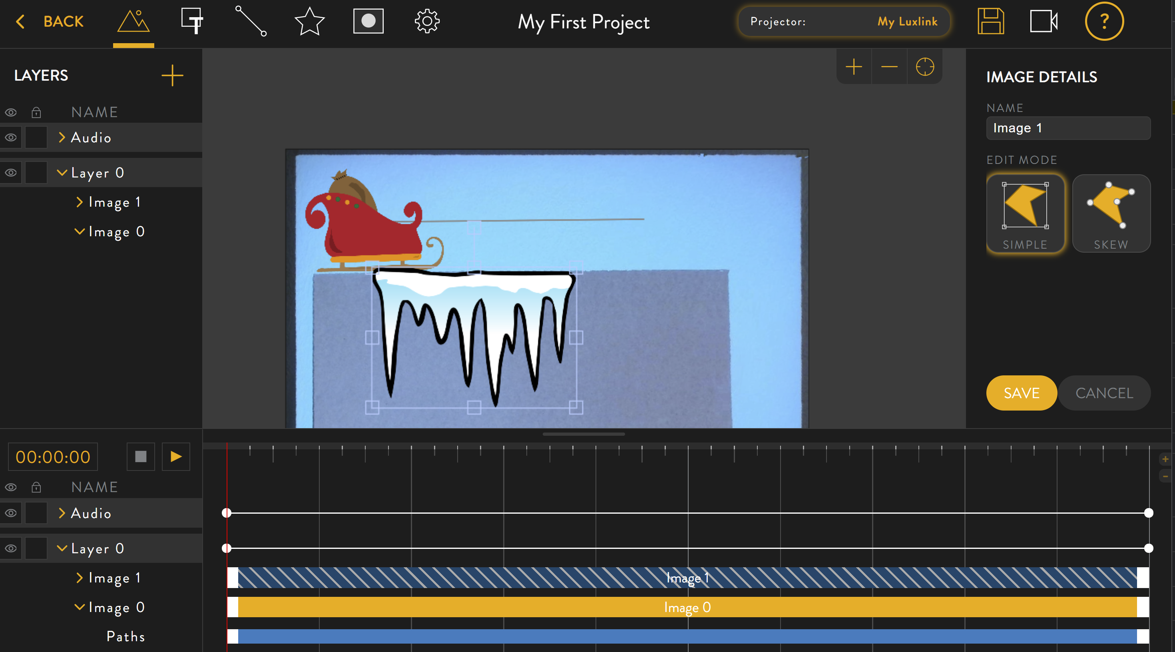The height and width of the screenshot is (652, 1175).
Task: Select the text tool icon in top toolbar
Action: pyautogui.click(x=192, y=22)
